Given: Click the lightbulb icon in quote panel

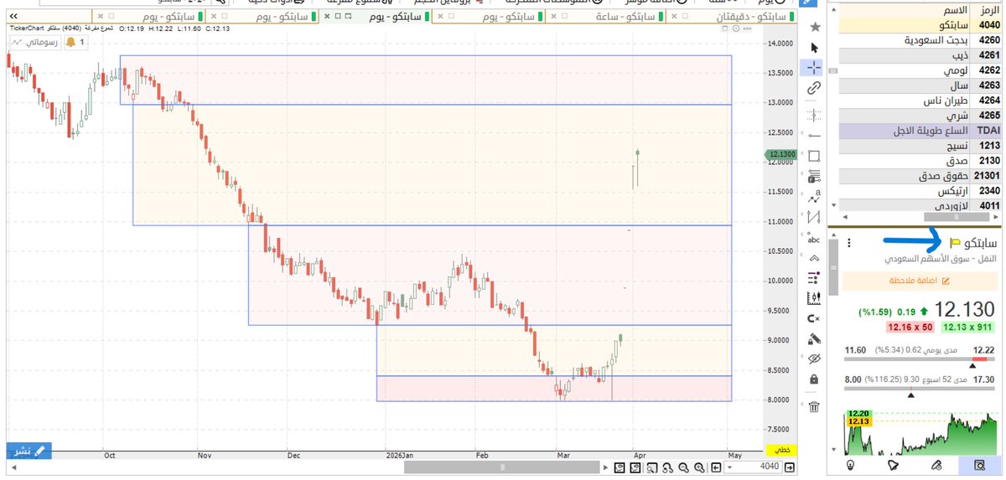Looking at the screenshot, I should coord(849,464).
